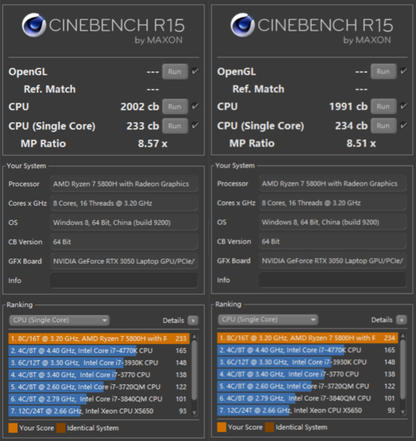
Task: Click the 2002 cb CPU score
Action: pyautogui.click(x=139, y=107)
